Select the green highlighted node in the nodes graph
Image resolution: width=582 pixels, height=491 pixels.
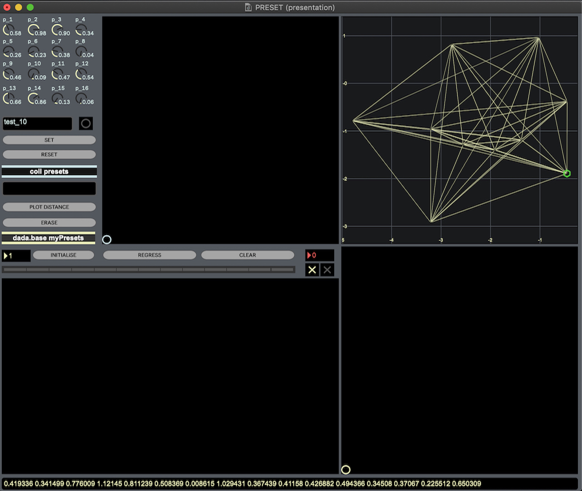pyautogui.click(x=566, y=173)
